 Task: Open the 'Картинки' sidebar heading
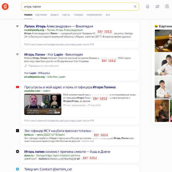coord(165,26)
